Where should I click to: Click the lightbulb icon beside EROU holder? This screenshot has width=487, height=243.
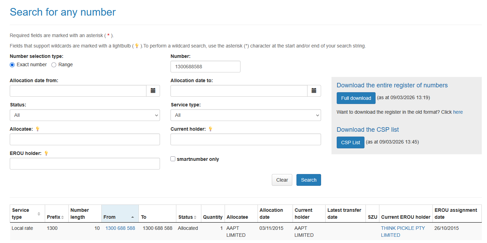(46, 153)
